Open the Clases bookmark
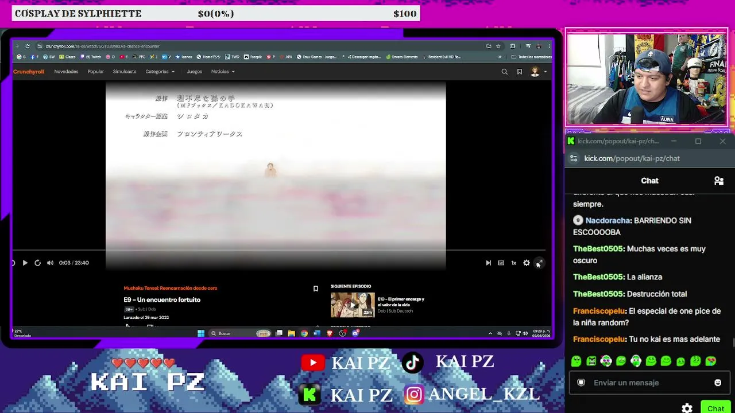Image resolution: width=735 pixels, height=413 pixels. click(x=68, y=57)
